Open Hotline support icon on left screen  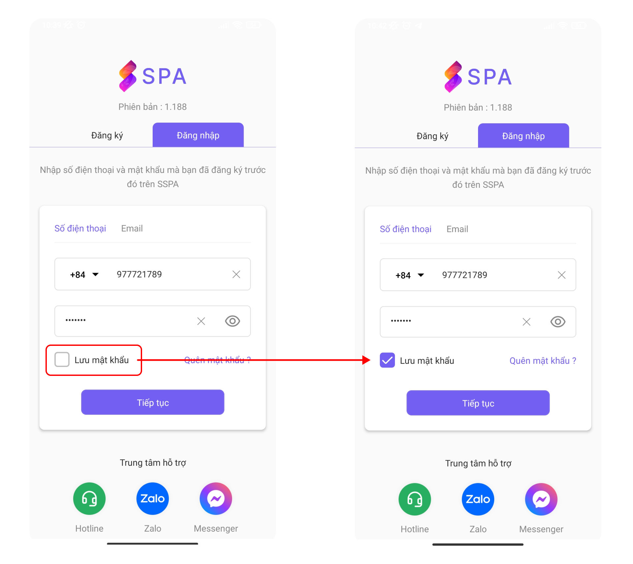pyautogui.click(x=89, y=498)
